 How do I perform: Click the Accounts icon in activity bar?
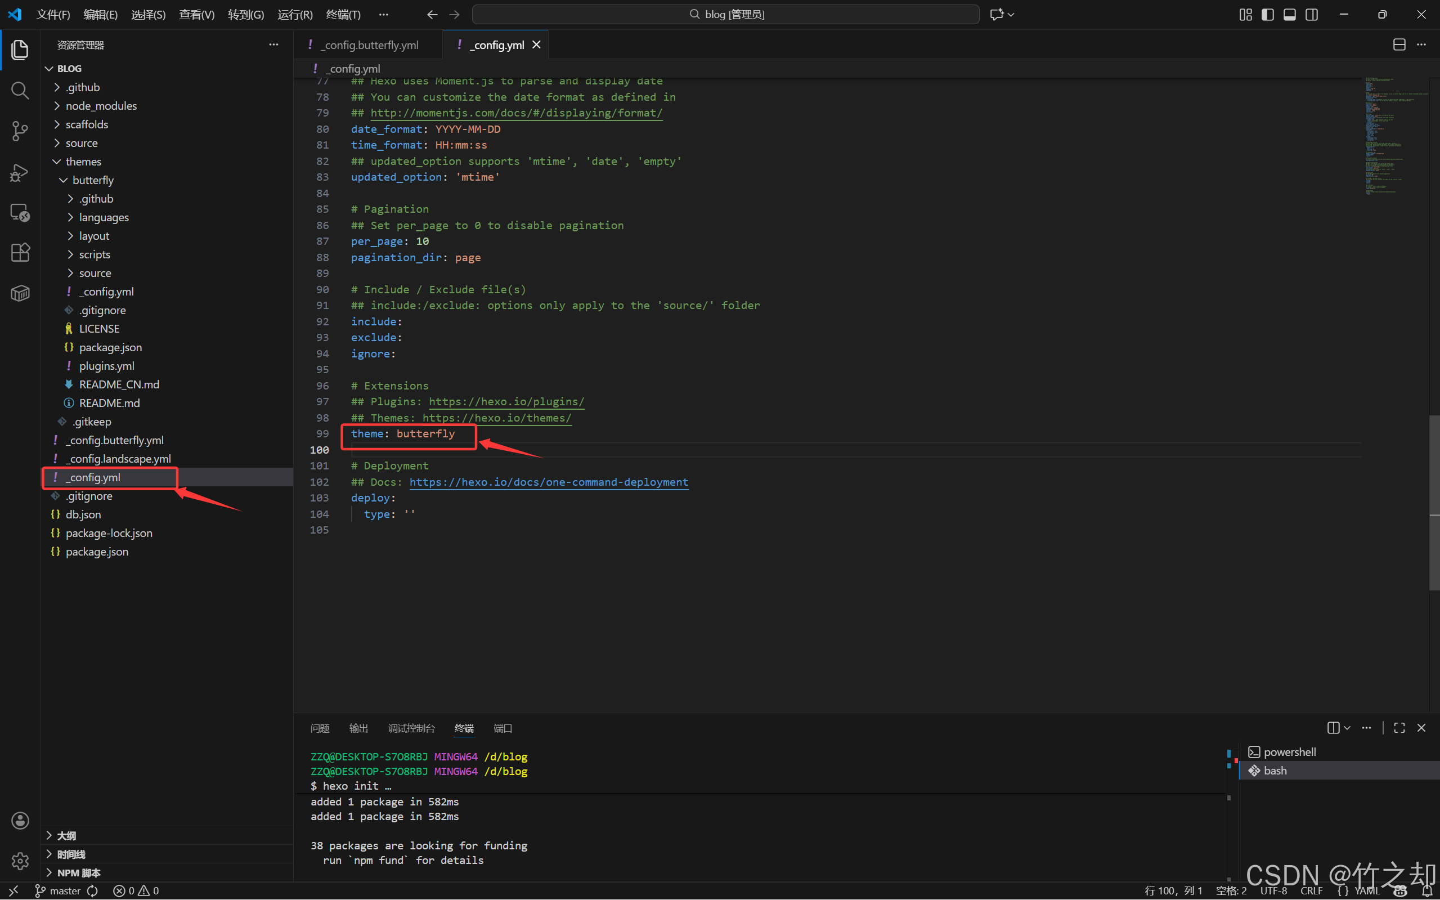click(x=20, y=820)
